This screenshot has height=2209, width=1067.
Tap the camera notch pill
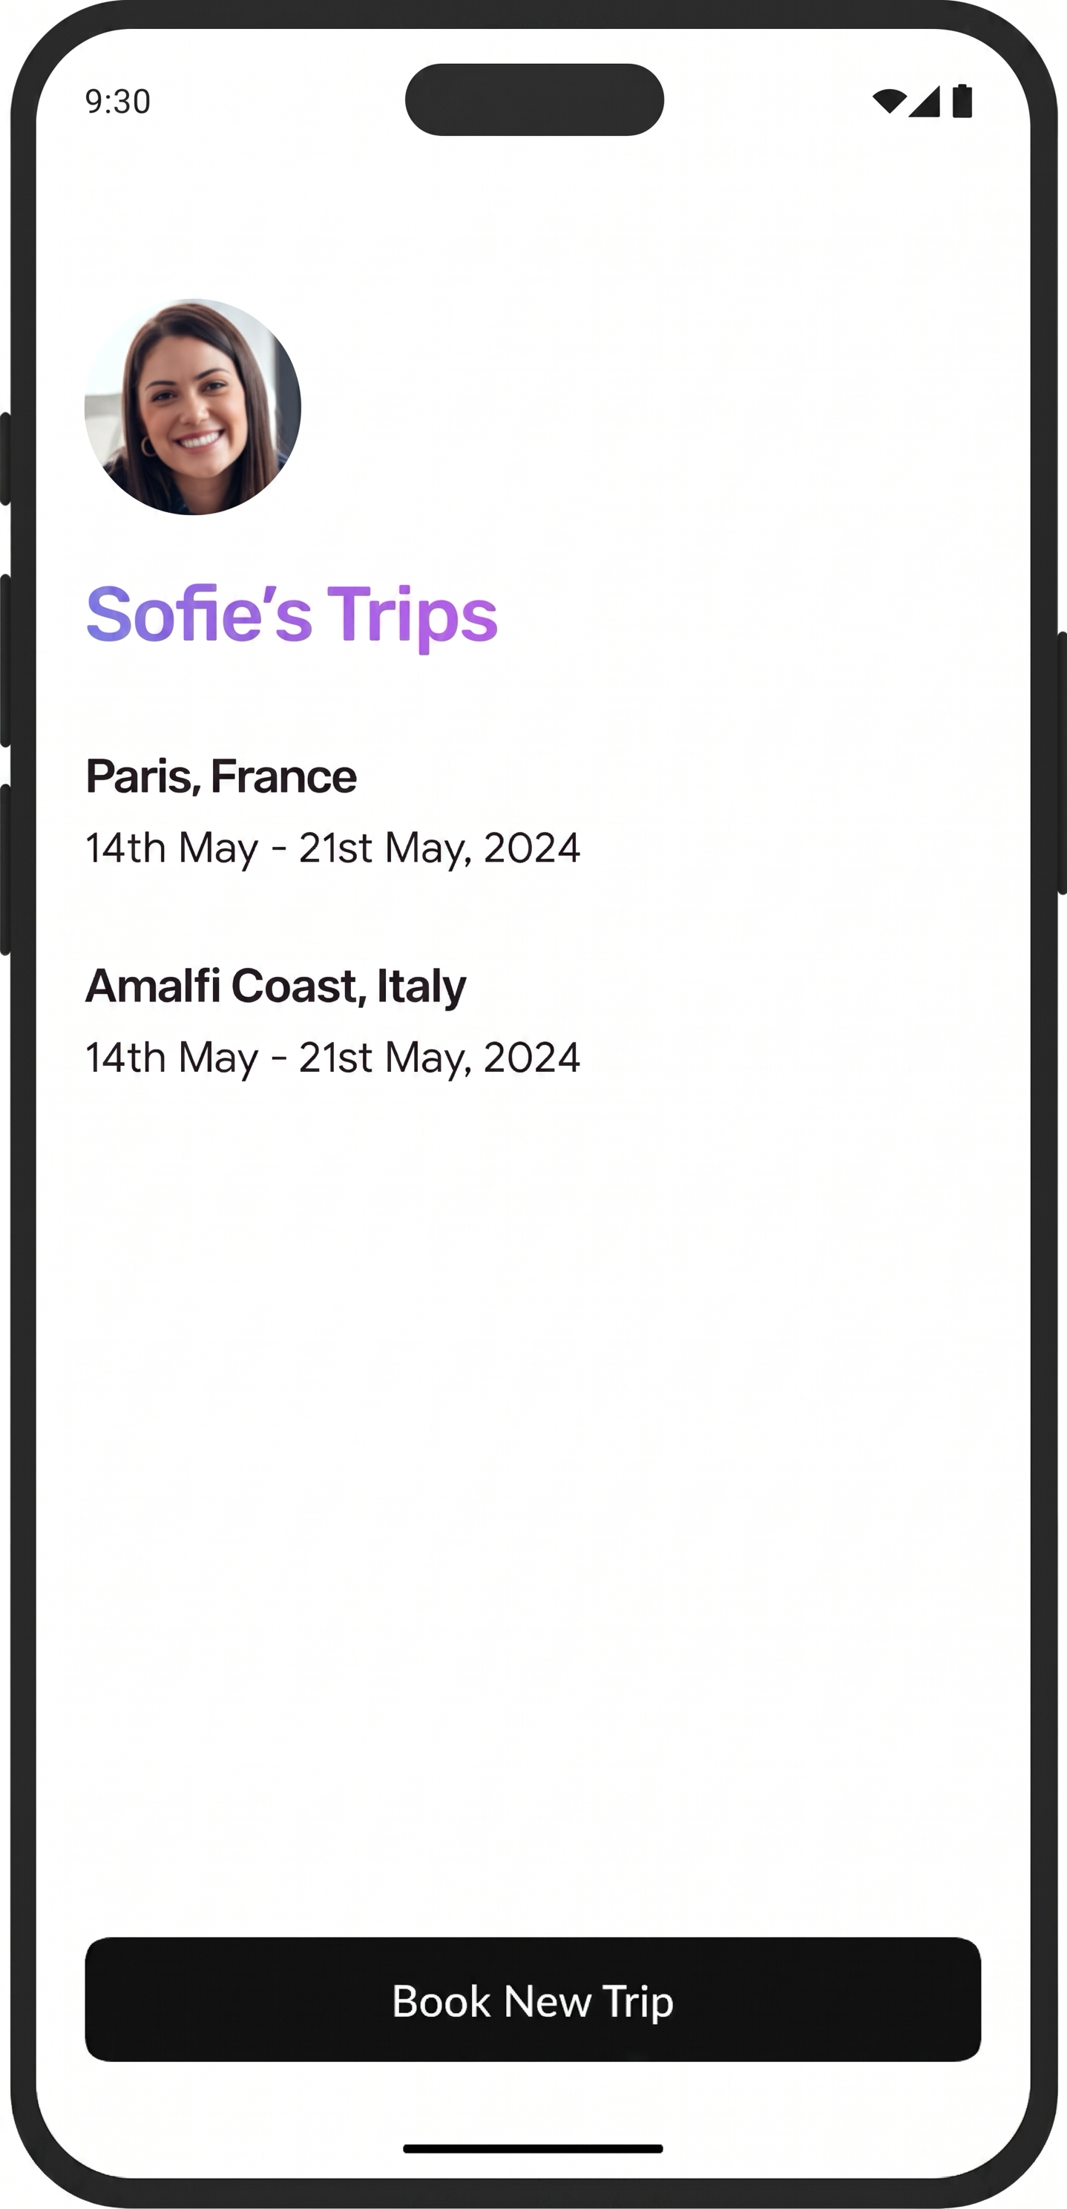(x=534, y=99)
